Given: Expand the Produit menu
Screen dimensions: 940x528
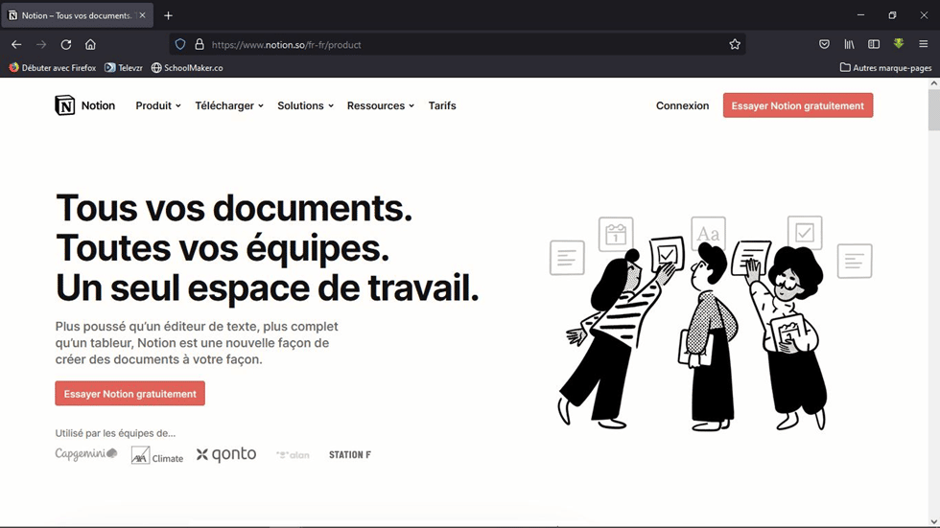Looking at the screenshot, I should [x=157, y=105].
